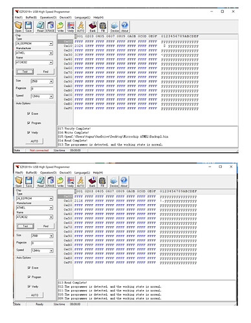Click the Find button in upper window

[x=45, y=72]
